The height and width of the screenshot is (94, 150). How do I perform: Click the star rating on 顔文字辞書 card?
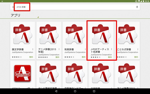click(17, 57)
